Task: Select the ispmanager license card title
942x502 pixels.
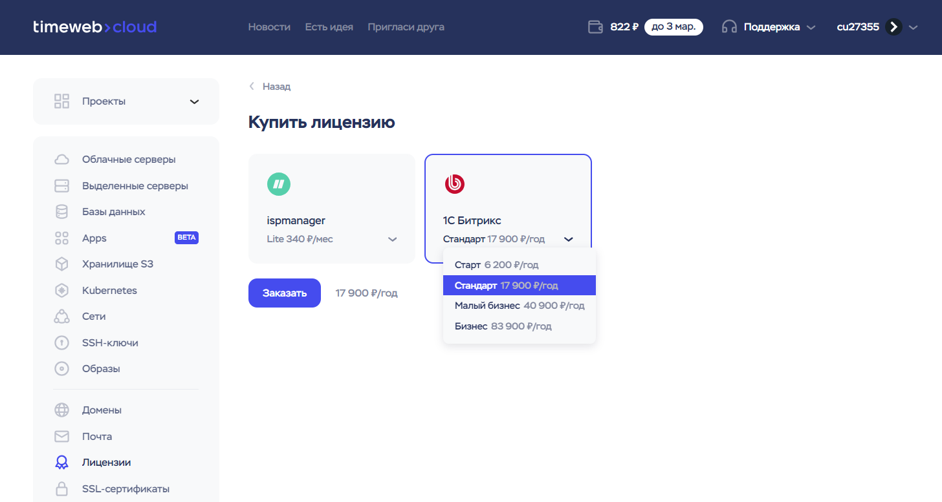Action: pyautogui.click(x=296, y=221)
